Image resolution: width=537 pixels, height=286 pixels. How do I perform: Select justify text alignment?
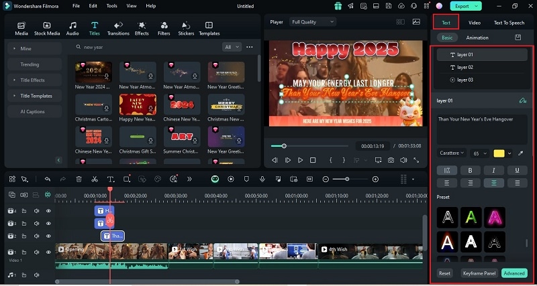[x=517, y=183]
